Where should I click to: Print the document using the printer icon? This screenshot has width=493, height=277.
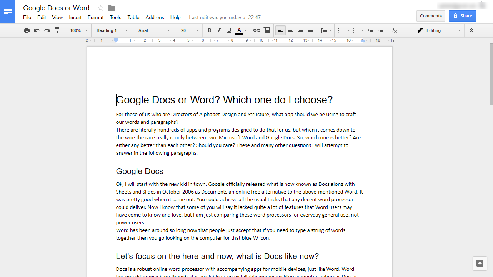click(x=27, y=30)
